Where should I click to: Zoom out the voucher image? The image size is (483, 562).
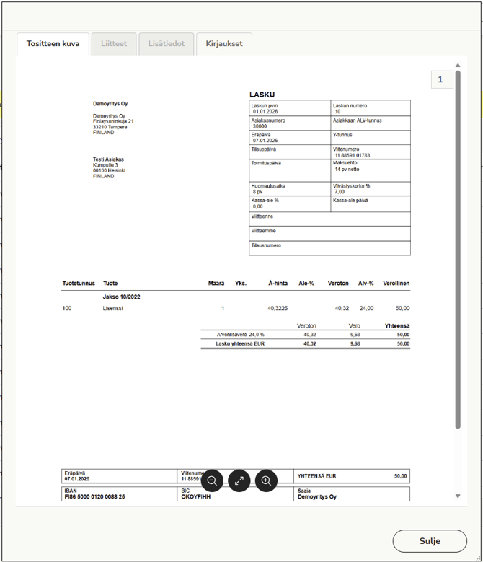click(212, 480)
